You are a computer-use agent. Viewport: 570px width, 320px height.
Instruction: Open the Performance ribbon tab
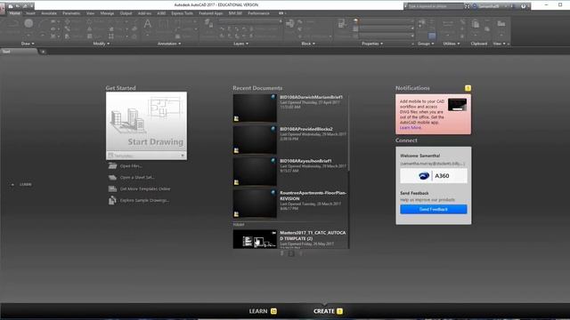[259, 13]
